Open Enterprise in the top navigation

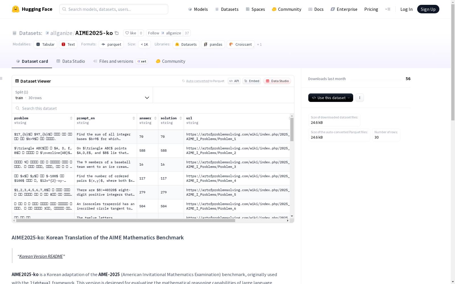(x=344, y=9)
